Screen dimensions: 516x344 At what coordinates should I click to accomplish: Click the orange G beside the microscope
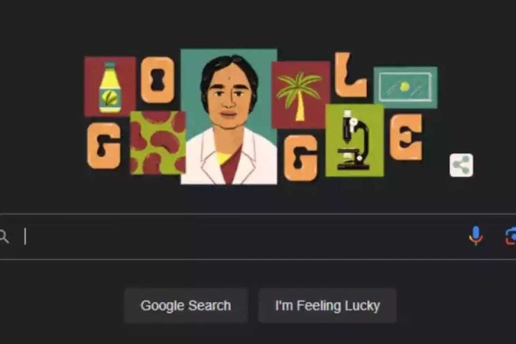[x=300, y=157]
